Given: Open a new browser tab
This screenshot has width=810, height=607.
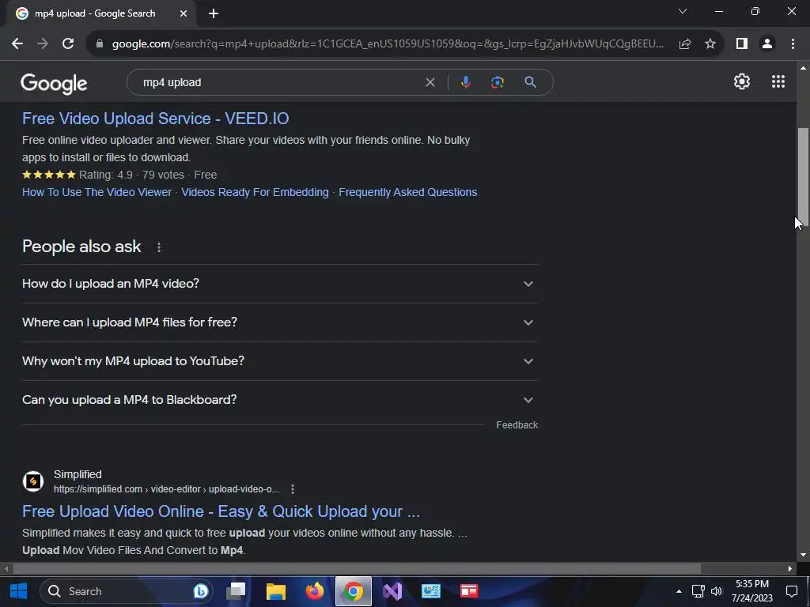Looking at the screenshot, I should tap(214, 14).
